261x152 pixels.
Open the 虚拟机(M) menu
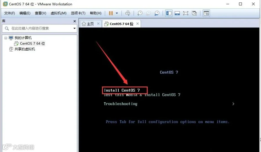[x=58, y=13]
